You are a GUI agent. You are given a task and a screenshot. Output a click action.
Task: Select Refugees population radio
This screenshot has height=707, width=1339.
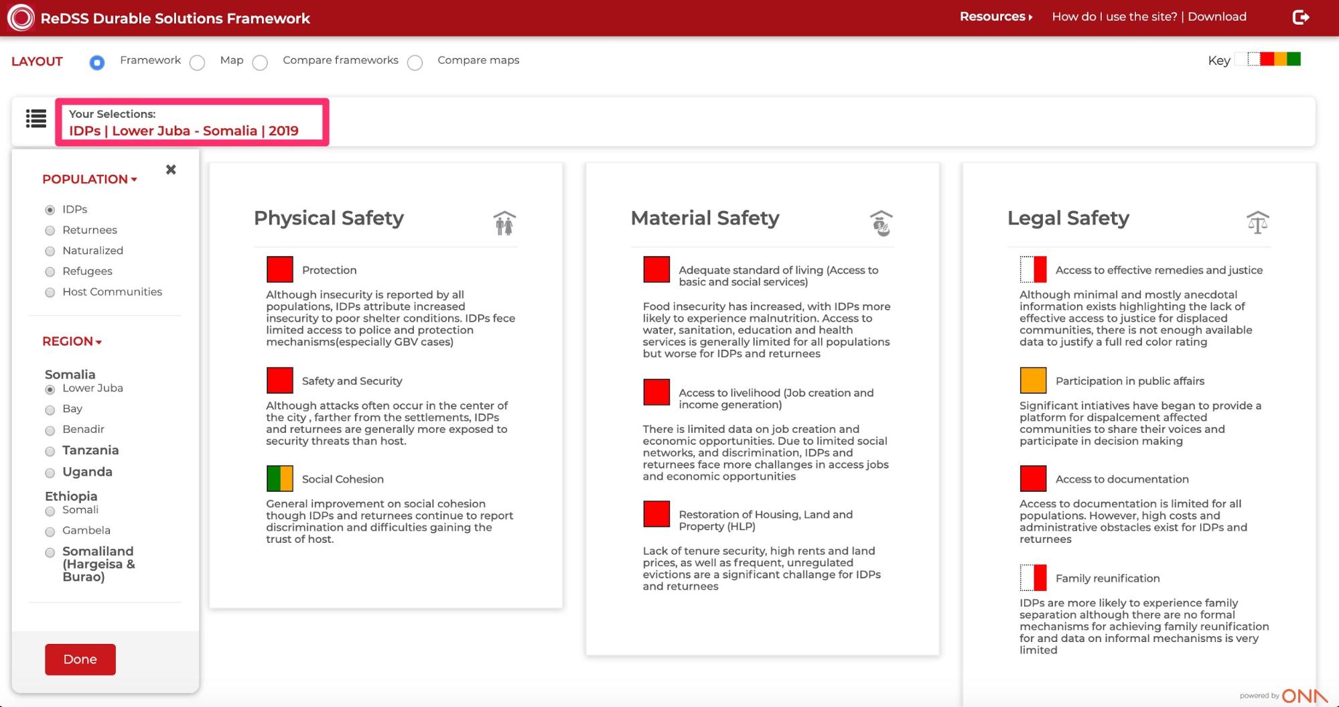[50, 272]
